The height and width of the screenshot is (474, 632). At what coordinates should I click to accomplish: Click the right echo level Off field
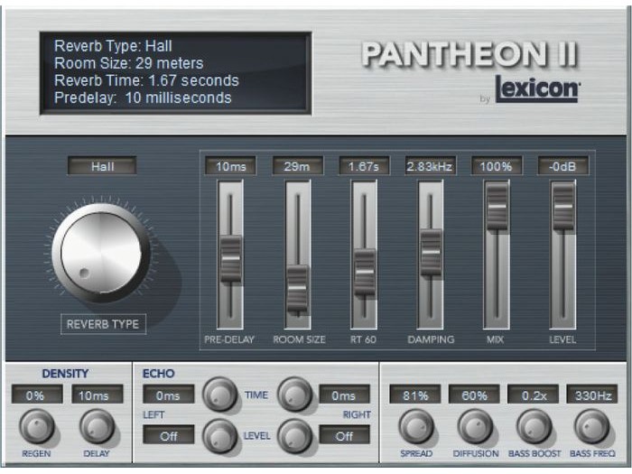pyautogui.click(x=344, y=436)
